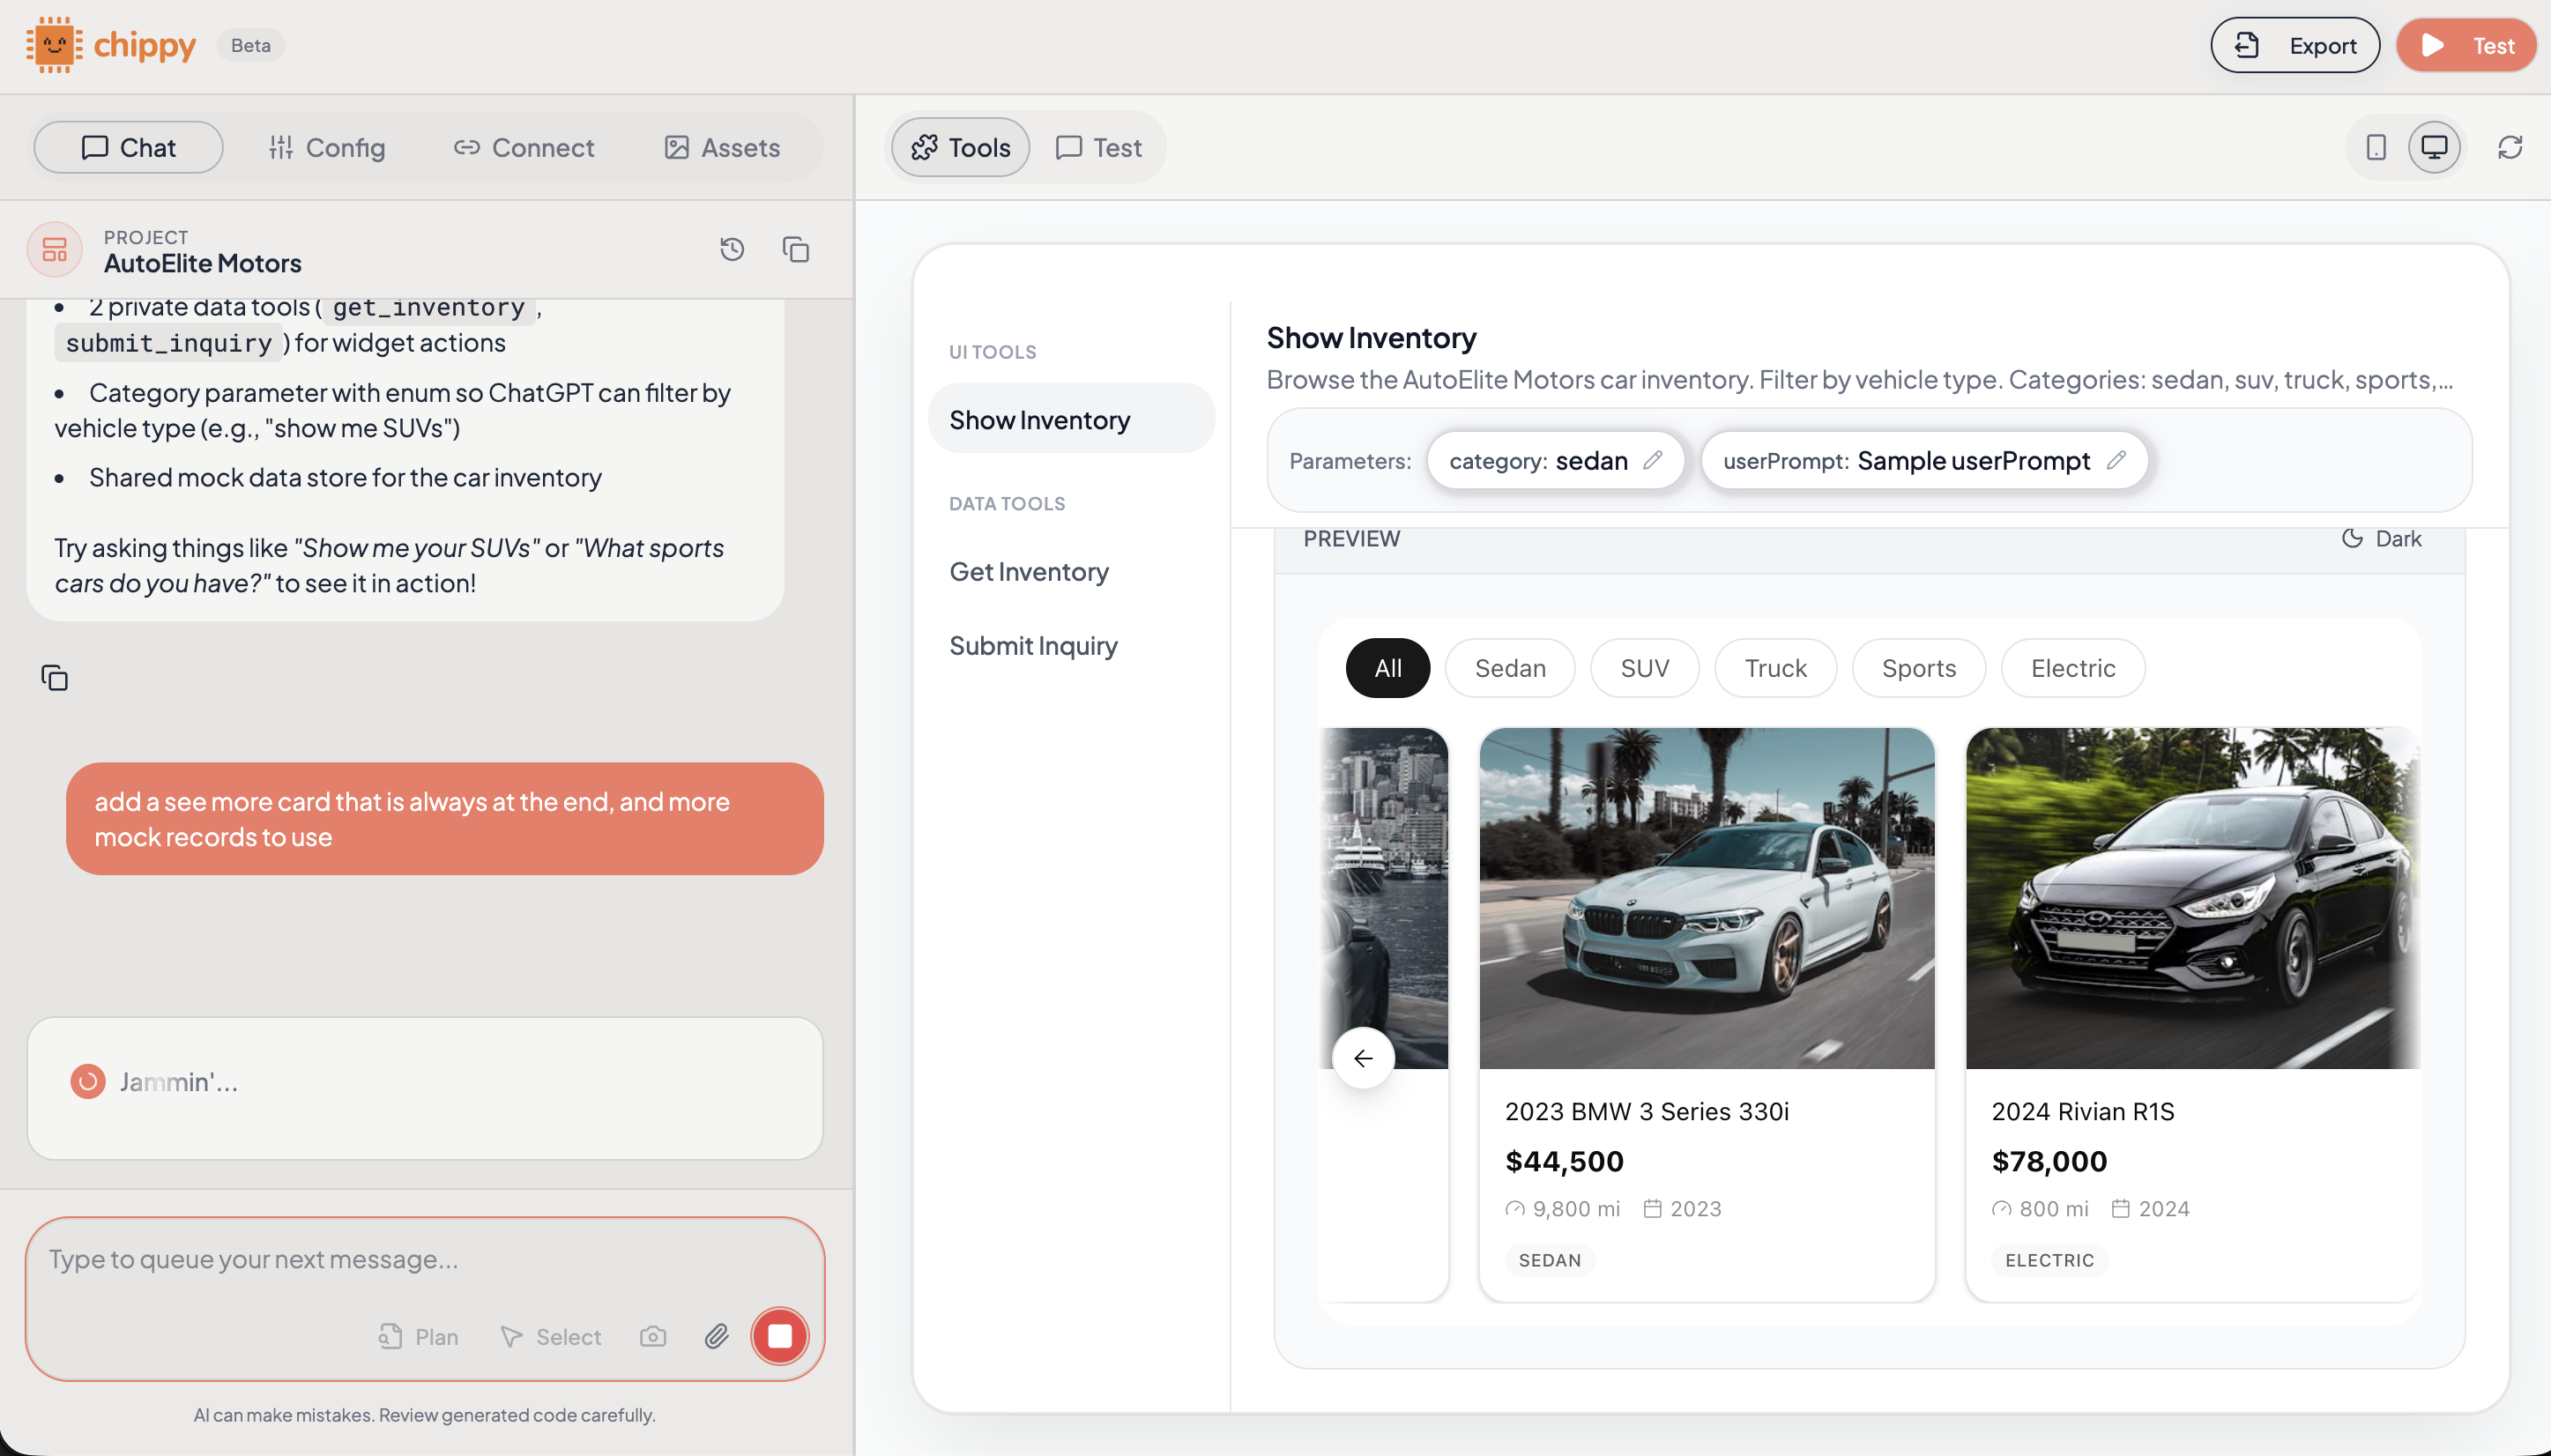This screenshot has height=1456, width=2551.
Task: Click the chippy logo icon
Action: click(x=54, y=45)
